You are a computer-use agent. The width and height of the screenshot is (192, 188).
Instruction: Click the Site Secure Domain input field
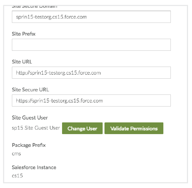tap(91, 17)
